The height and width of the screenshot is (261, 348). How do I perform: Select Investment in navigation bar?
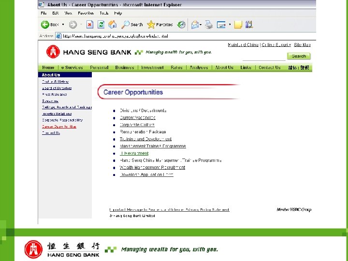click(152, 68)
